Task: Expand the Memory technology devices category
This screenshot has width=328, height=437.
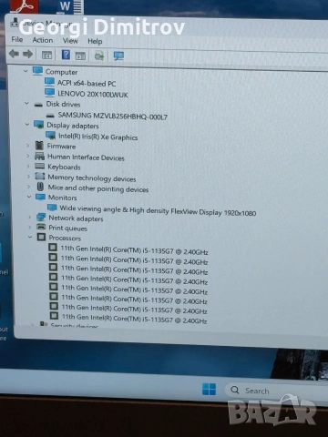Action: click(28, 177)
